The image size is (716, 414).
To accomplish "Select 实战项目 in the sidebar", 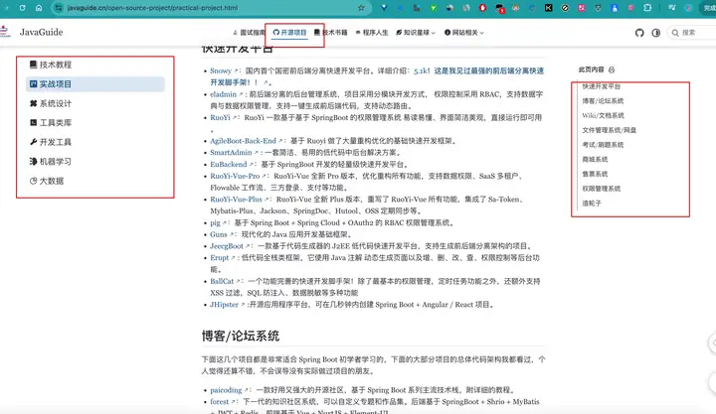I will [x=95, y=84].
